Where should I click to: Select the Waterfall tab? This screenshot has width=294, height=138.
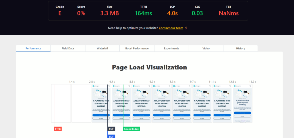[x=102, y=48]
